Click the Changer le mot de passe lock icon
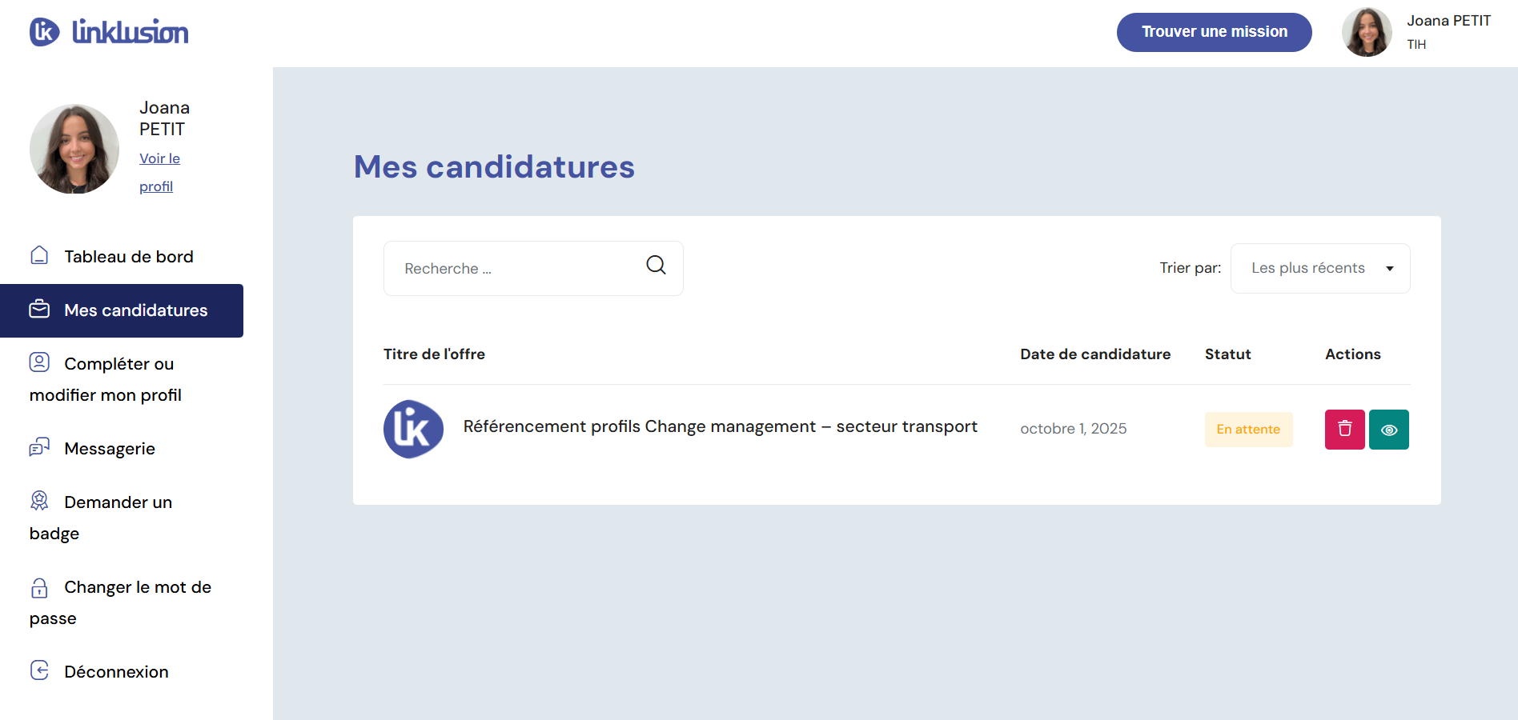Screen dimensions: 1518x720 (x=39, y=588)
